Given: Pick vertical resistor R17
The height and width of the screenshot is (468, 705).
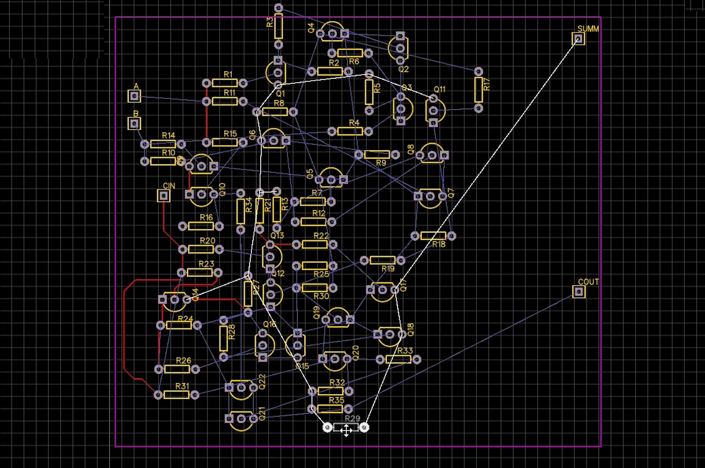Looking at the screenshot, I should pos(479,89).
